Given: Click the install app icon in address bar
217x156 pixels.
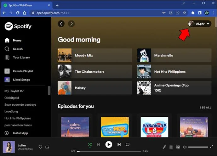Looking at the screenshot, I should 171,13.
